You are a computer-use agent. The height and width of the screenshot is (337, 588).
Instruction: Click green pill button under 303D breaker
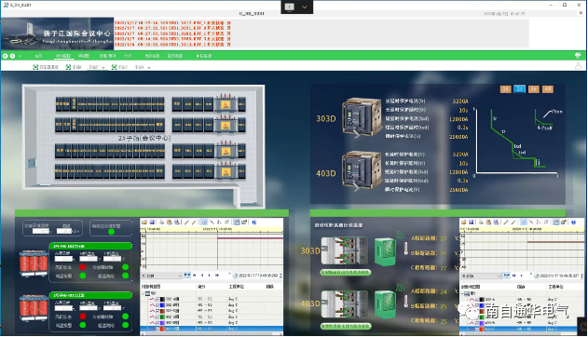345,272
